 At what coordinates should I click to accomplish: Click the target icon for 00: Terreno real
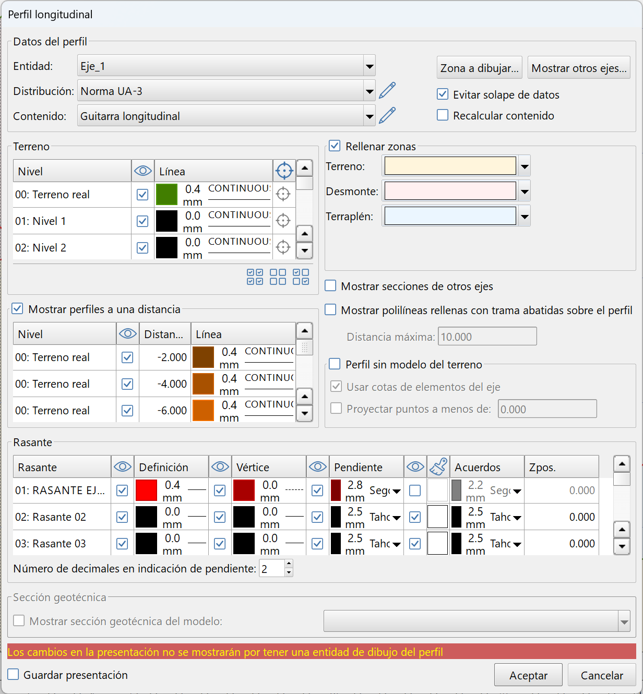click(283, 194)
